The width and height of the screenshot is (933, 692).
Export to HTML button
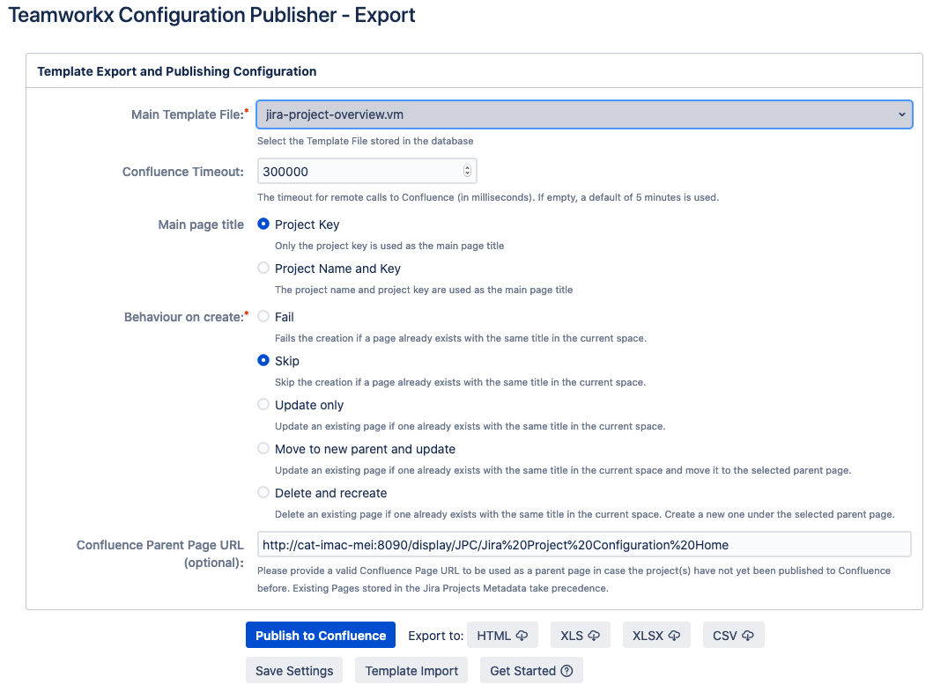pyautogui.click(x=503, y=636)
